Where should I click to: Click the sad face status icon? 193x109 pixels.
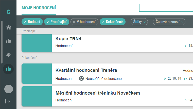(x=81, y=78)
